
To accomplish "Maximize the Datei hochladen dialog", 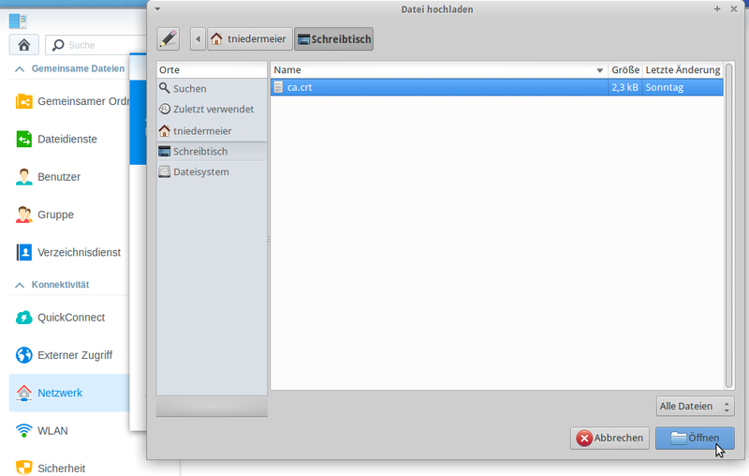I will [717, 9].
